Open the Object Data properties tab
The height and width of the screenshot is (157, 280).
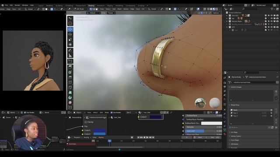pos(225,130)
